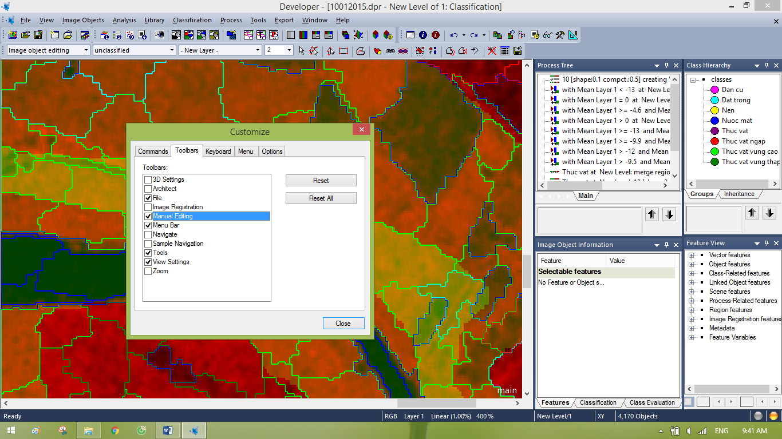Open Microsoft Word from the taskbar
Viewport: 782px width, 439px height.
pyautogui.click(x=168, y=430)
